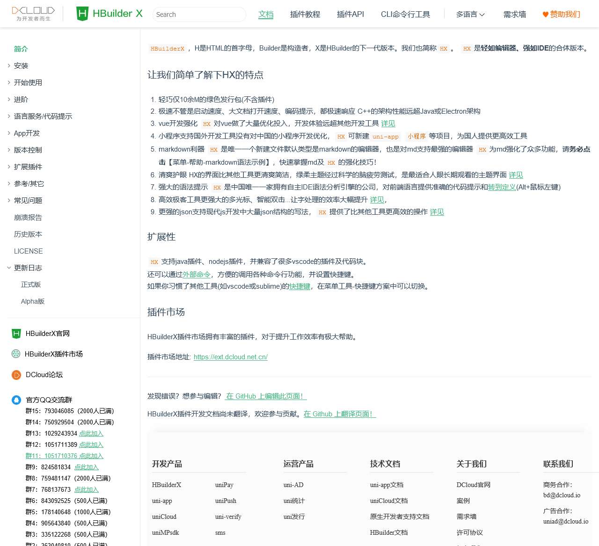Open footer uni-app文档 link
The image size is (599, 546).
coord(387,485)
